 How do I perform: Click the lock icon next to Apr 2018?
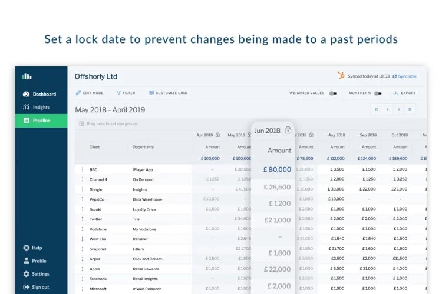[217, 135]
